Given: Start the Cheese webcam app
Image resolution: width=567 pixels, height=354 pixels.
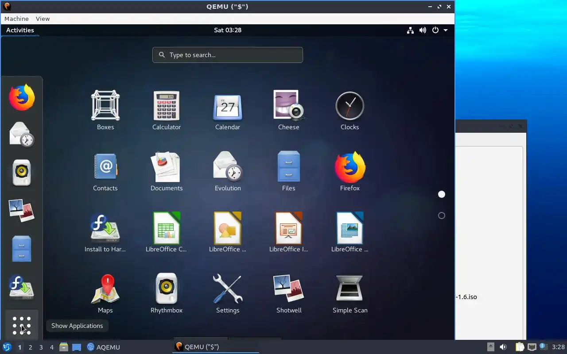Looking at the screenshot, I should coord(289,110).
